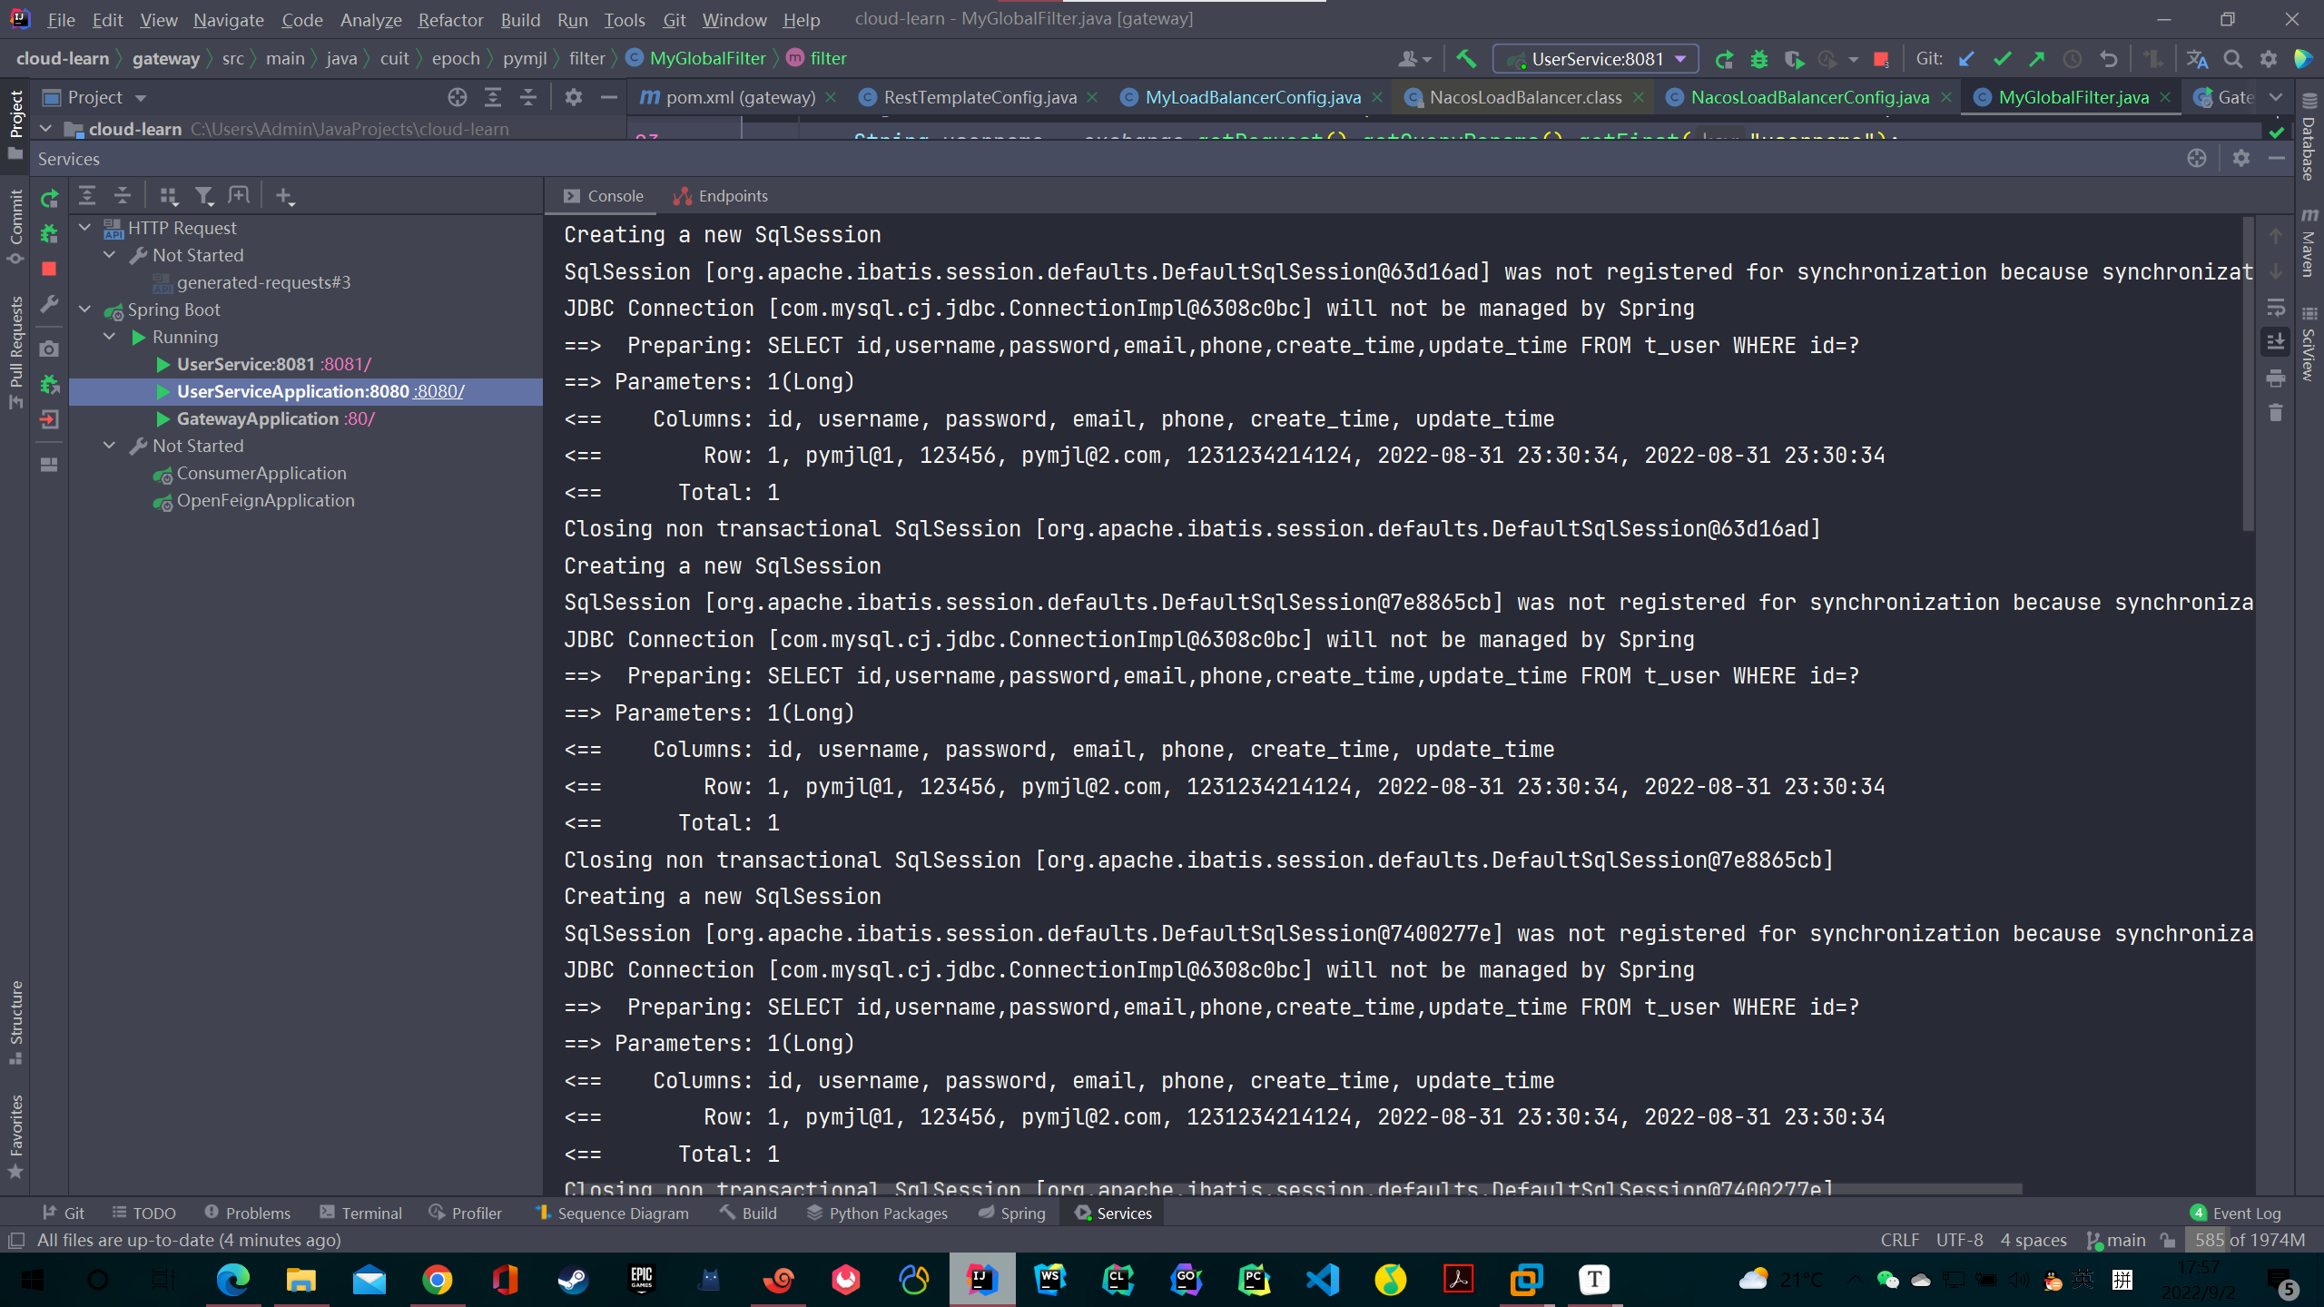Image resolution: width=2324 pixels, height=1307 pixels.
Task: Stop selected service with red square
Action: (49, 269)
